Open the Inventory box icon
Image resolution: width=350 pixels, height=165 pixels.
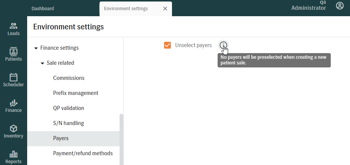[14, 128]
